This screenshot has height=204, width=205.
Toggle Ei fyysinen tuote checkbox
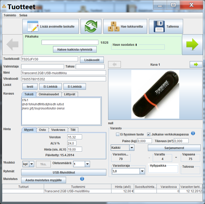[x=118, y=134]
